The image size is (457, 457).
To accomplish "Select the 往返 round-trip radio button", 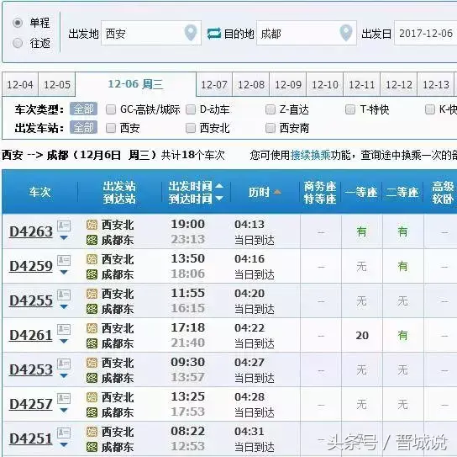I will coord(18,43).
